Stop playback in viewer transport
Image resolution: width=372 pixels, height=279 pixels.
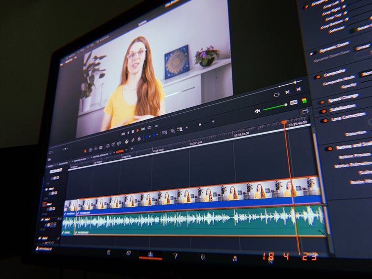133,132
